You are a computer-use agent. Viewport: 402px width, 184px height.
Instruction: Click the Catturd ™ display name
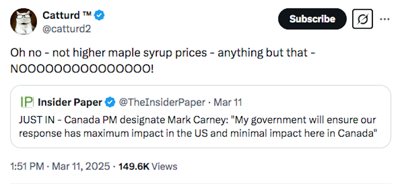(67, 16)
